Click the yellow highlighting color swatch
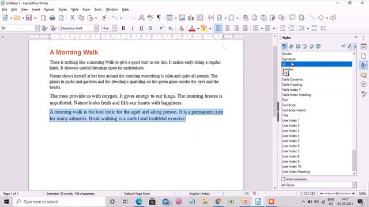 click(x=204, y=28)
